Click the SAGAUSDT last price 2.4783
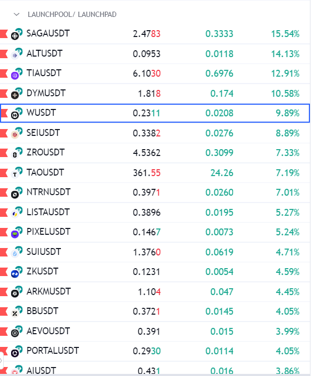The width and height of the screenshot is (311, 376). [147, 34]
